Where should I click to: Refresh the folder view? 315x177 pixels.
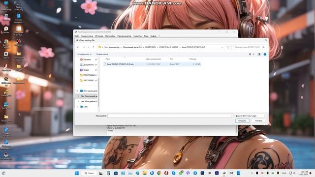228,47
